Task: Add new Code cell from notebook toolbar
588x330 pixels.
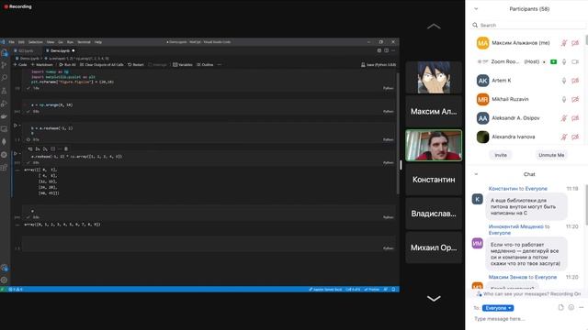Action: coord(20,65)
